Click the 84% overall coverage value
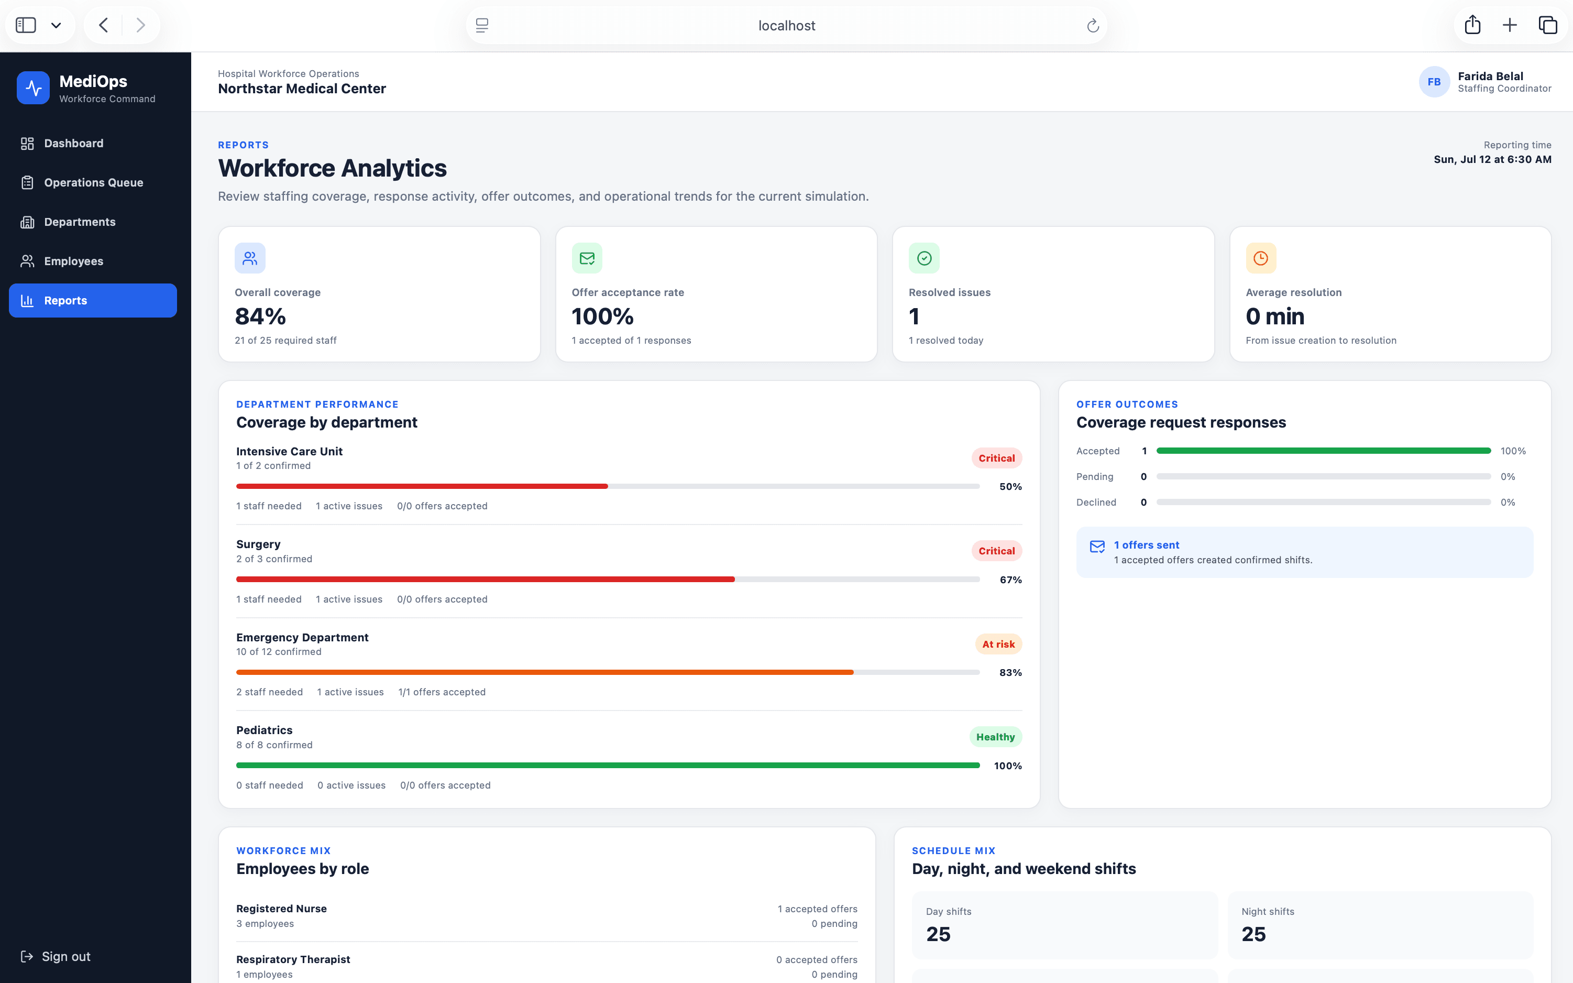1573x983 pixels. 260,316
